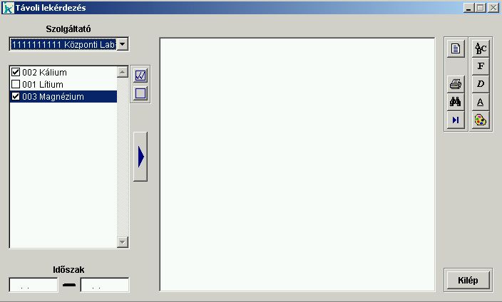Image resolution: width=502 pixels, height=302 pixels.
Task: Click the Időszak start date field
Action: click(34, 286)
